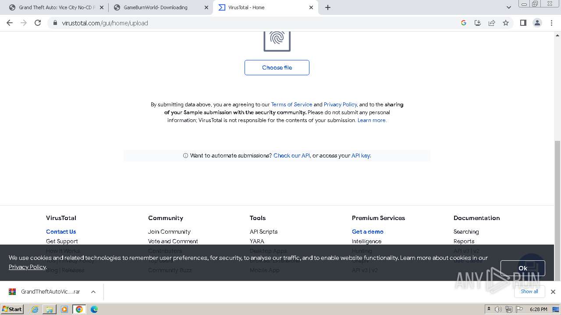The image size is (561, 315).
Task: Open Searching documentation link
Action: pos(466,231)
